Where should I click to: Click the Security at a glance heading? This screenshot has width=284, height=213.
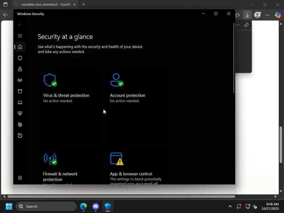(x=65, y=37)
